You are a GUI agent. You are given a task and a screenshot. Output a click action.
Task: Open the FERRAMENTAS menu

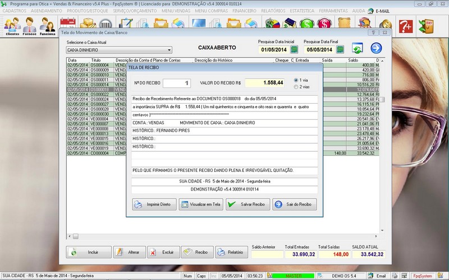[333, 11]
